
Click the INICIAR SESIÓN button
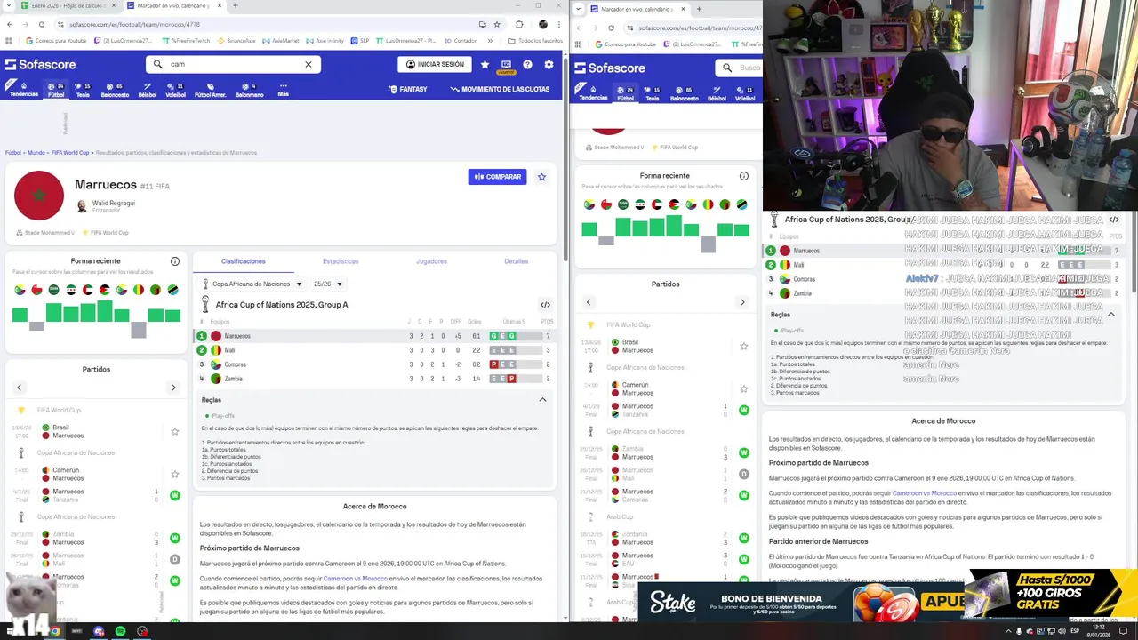435,64
